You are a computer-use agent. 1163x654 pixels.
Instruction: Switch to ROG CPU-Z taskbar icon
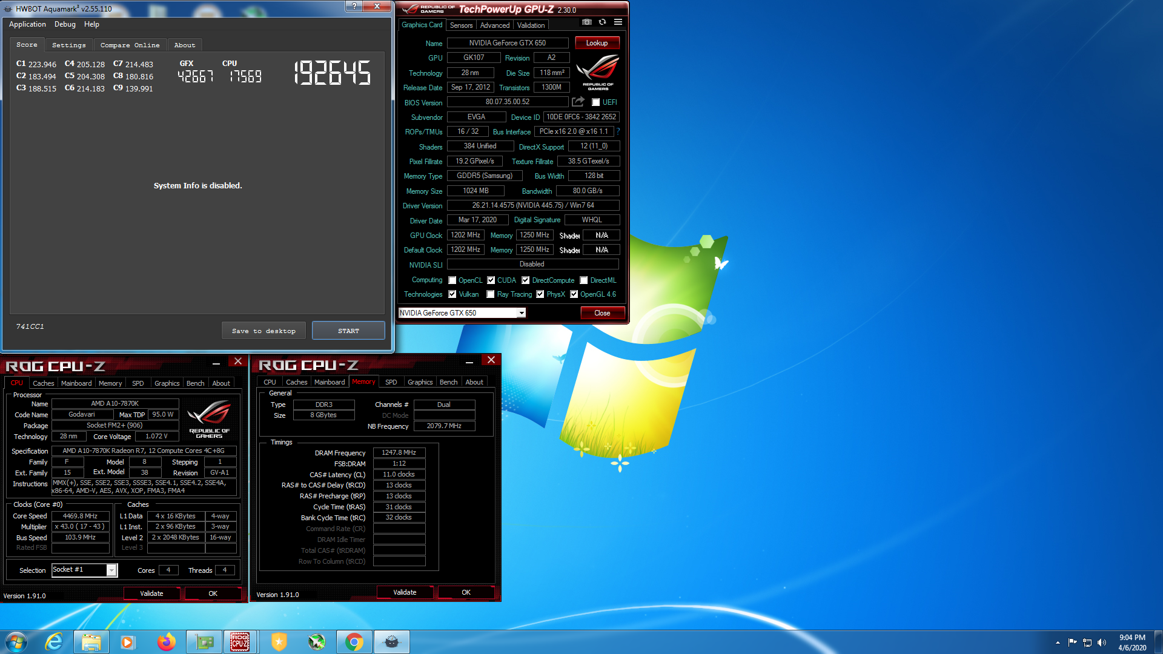point(240,642)
